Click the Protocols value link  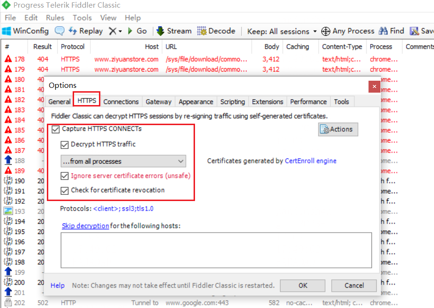click(123, 209)
